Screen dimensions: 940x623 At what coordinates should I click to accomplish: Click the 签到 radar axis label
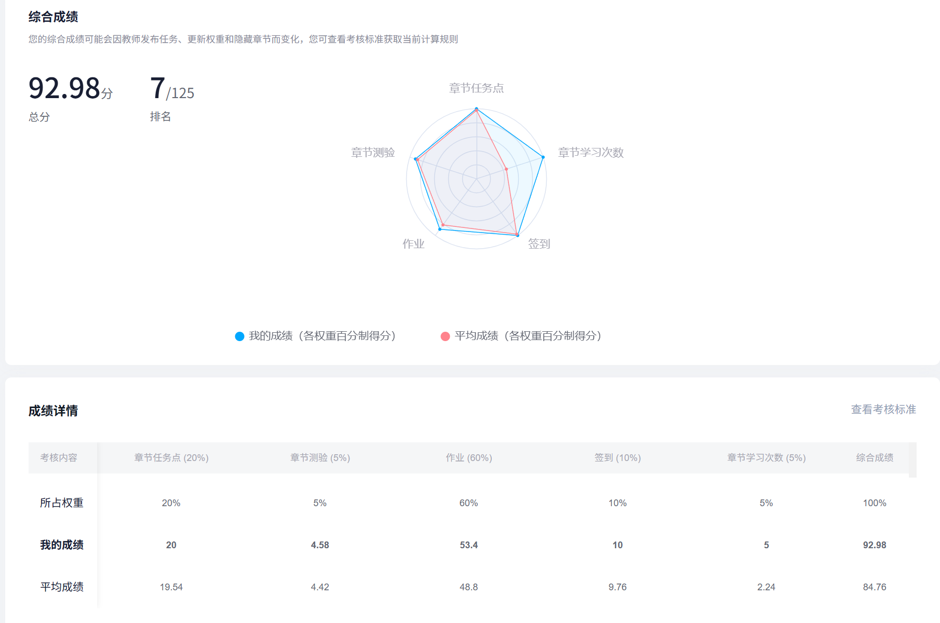[539, 244]
